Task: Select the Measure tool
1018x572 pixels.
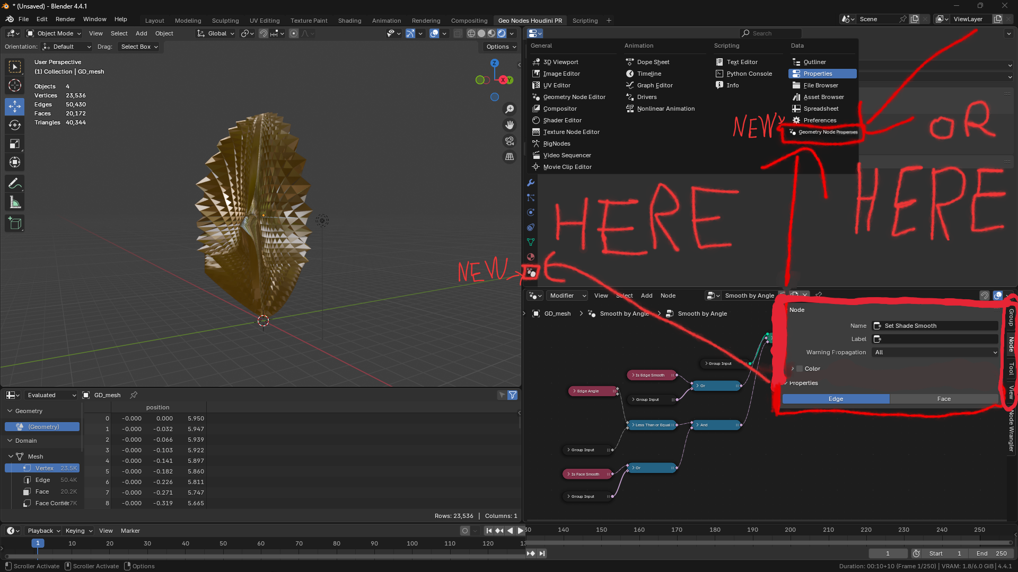Action: pyautogui.click(x=15, y=202)
